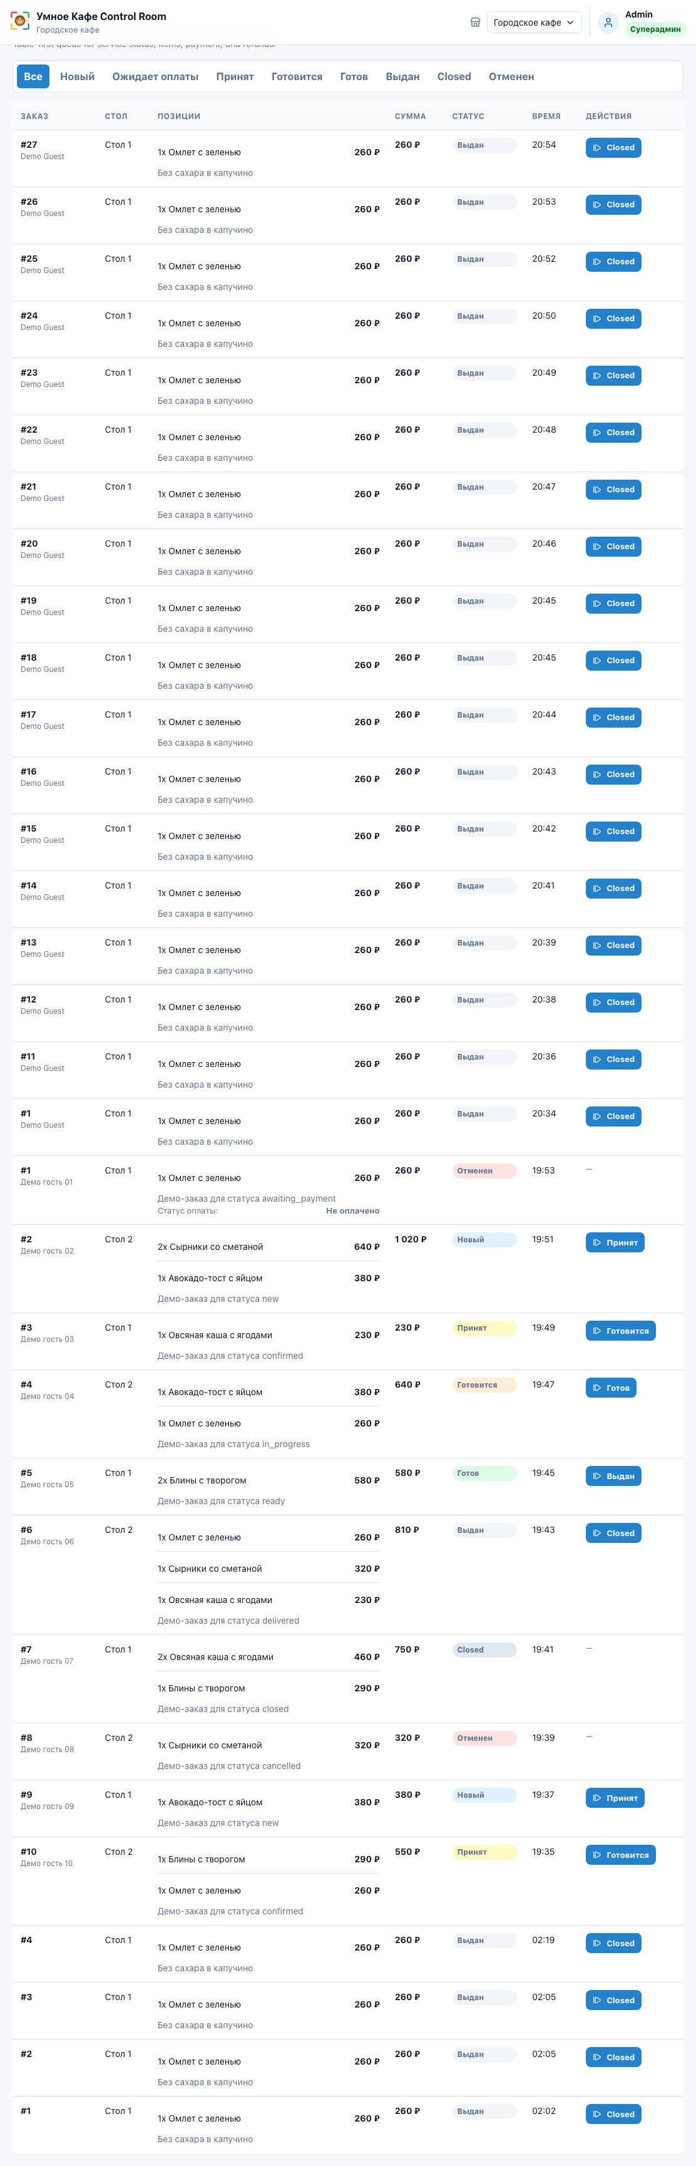Click the Умное Кафе logo icon
696x2166 pixels.
[x=19, y=22]
